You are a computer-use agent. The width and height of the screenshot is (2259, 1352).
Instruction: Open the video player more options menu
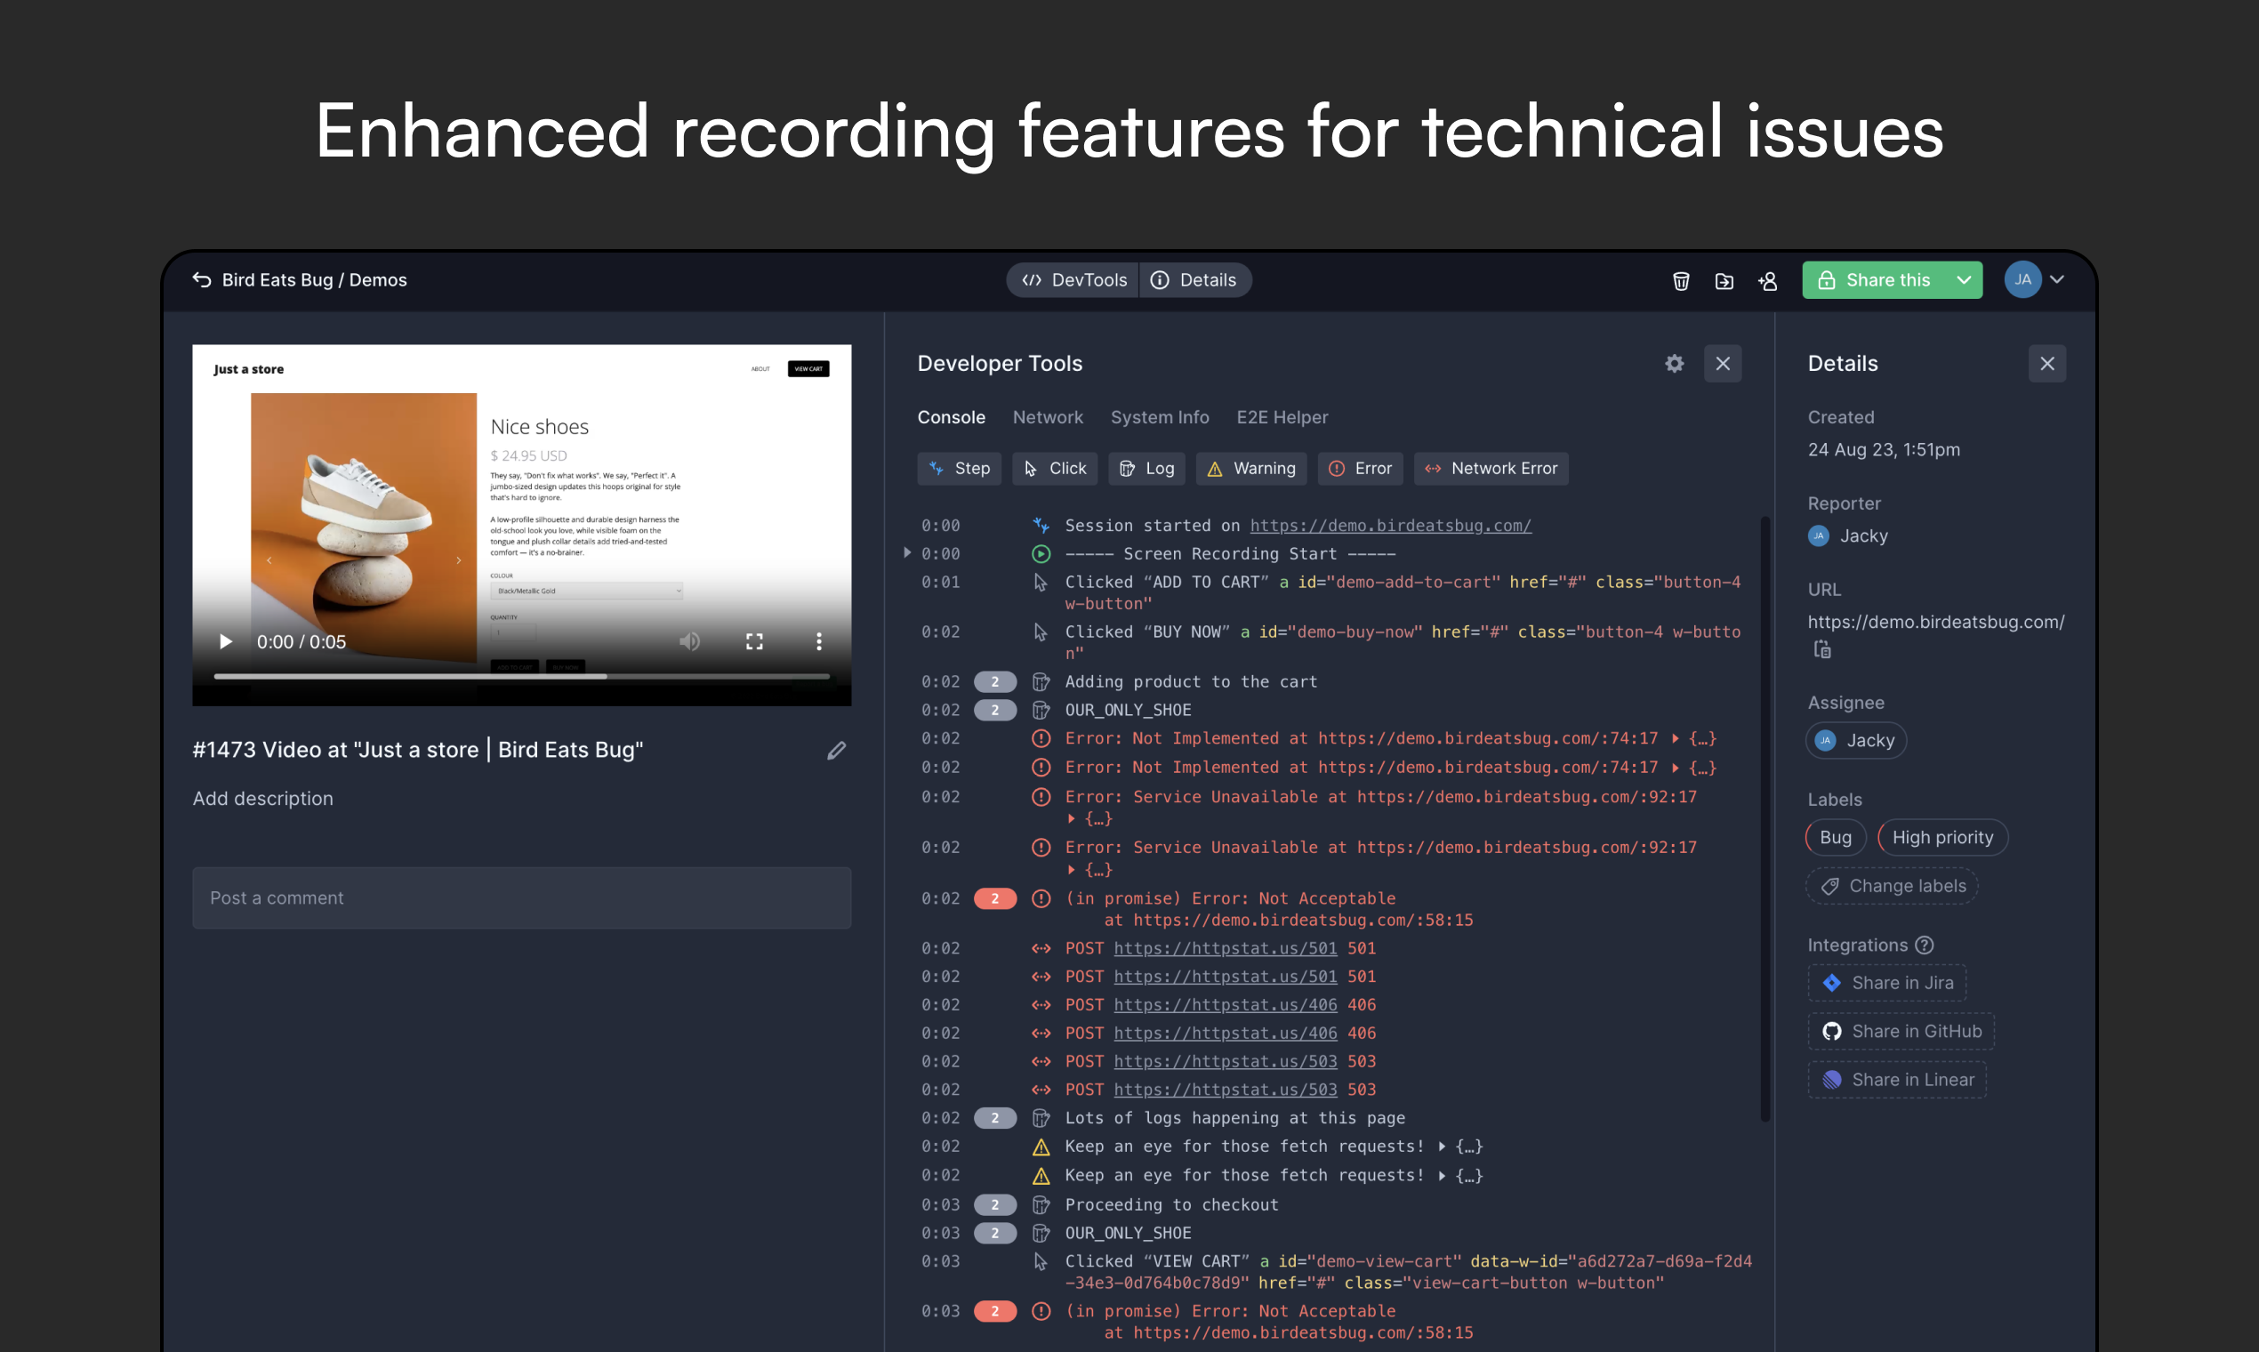819,641
